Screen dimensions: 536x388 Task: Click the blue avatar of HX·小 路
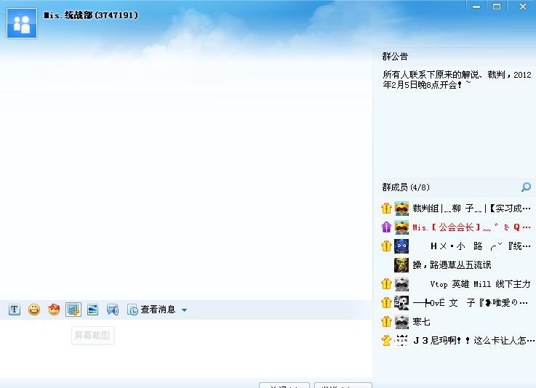[x=401, y=246]
